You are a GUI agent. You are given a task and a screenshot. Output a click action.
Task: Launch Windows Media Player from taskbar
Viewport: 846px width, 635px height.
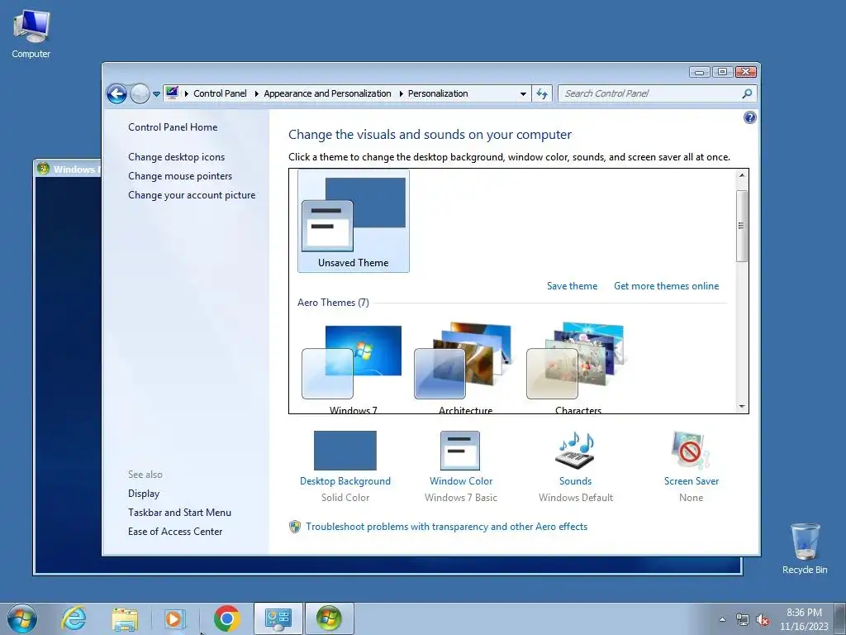tap(175, 618)
